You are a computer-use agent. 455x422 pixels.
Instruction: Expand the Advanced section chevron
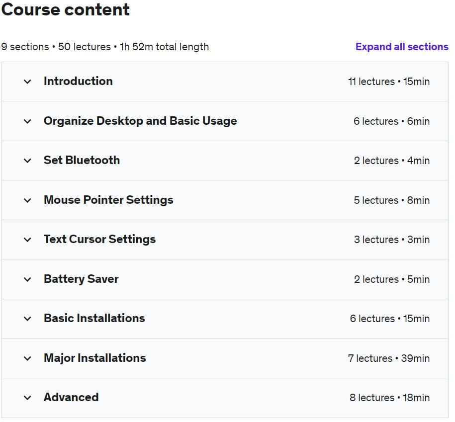click(27, 398)
